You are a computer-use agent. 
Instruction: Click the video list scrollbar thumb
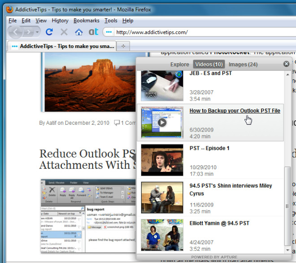(x=287, y=206)
